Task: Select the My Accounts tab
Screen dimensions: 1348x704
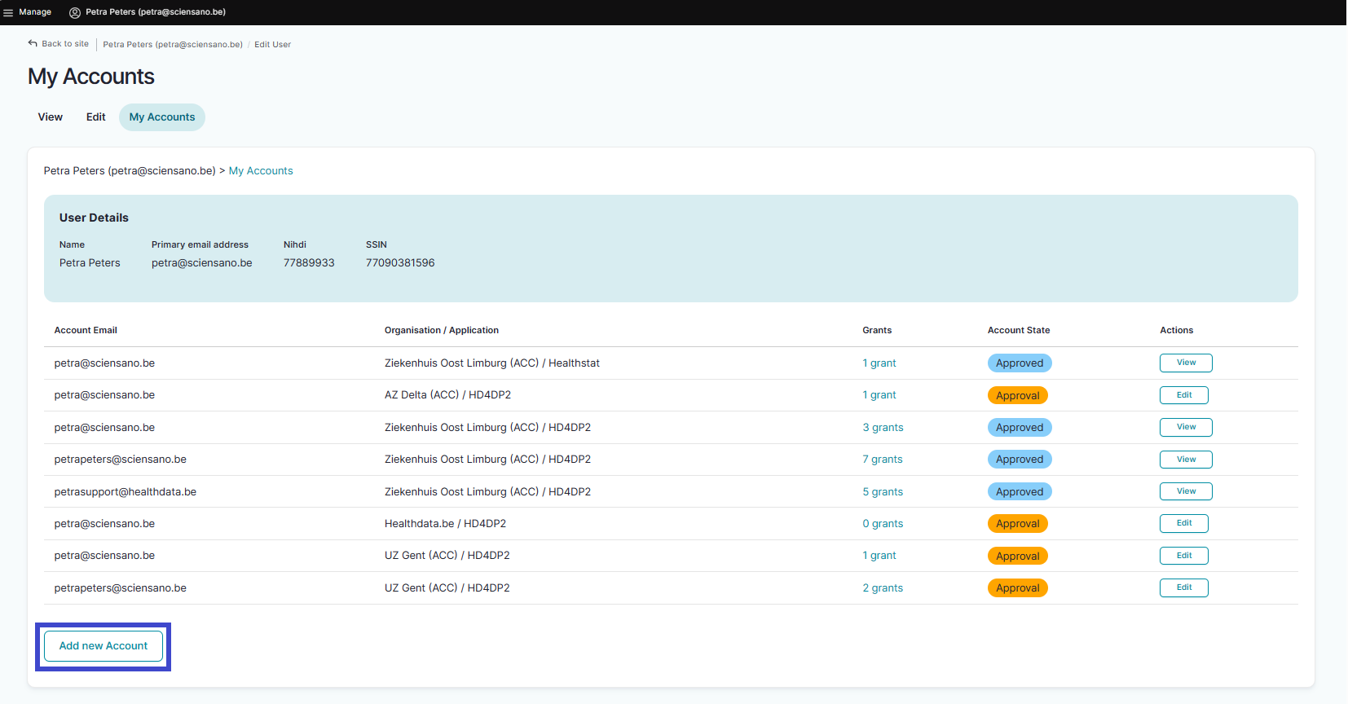Action: point(162,117)
